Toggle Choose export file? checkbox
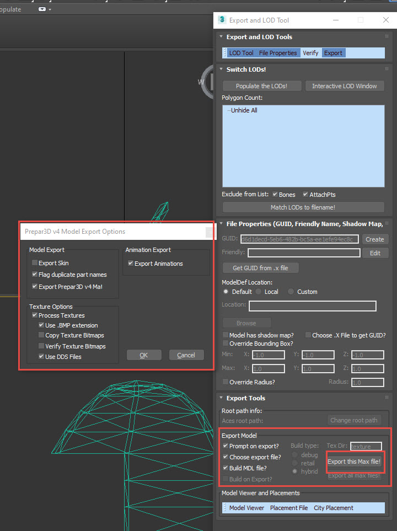 pos(226,457)
